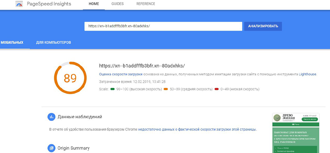Click the orange 50–89 scale indicator
Image resolution: width=330 pixels, height=153 pixels.
(x=166, y=89)
